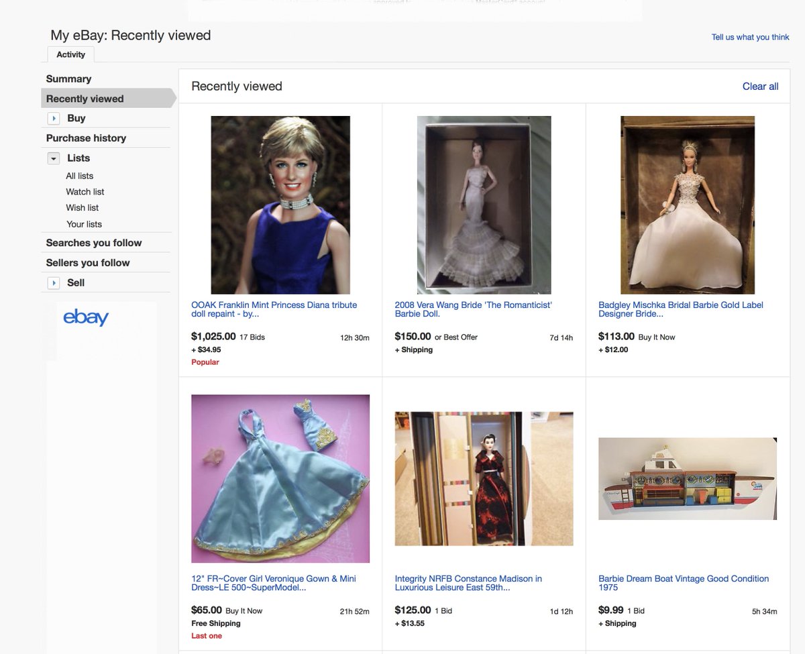Open the Activity tab
Viewport: 805px width, 654px height.
point(70,54)
